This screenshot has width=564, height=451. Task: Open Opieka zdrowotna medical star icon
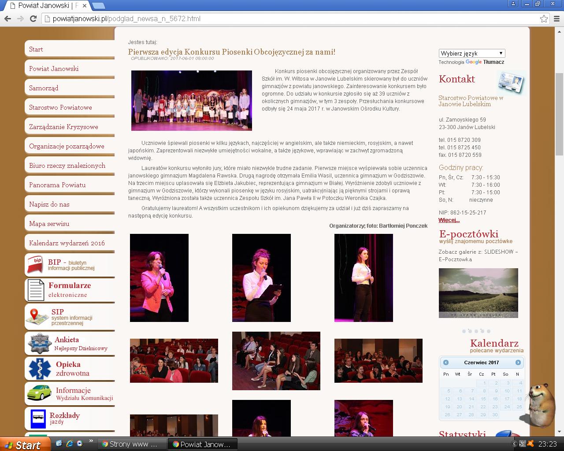(40, 368)
